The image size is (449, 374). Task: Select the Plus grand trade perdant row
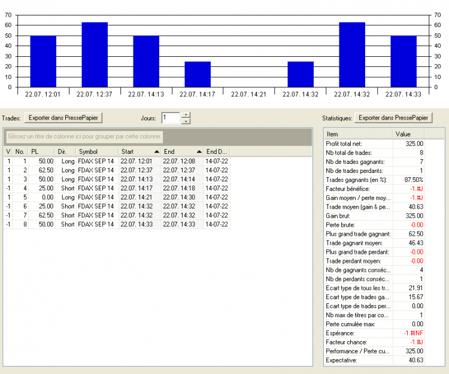[x=374, y=252]
